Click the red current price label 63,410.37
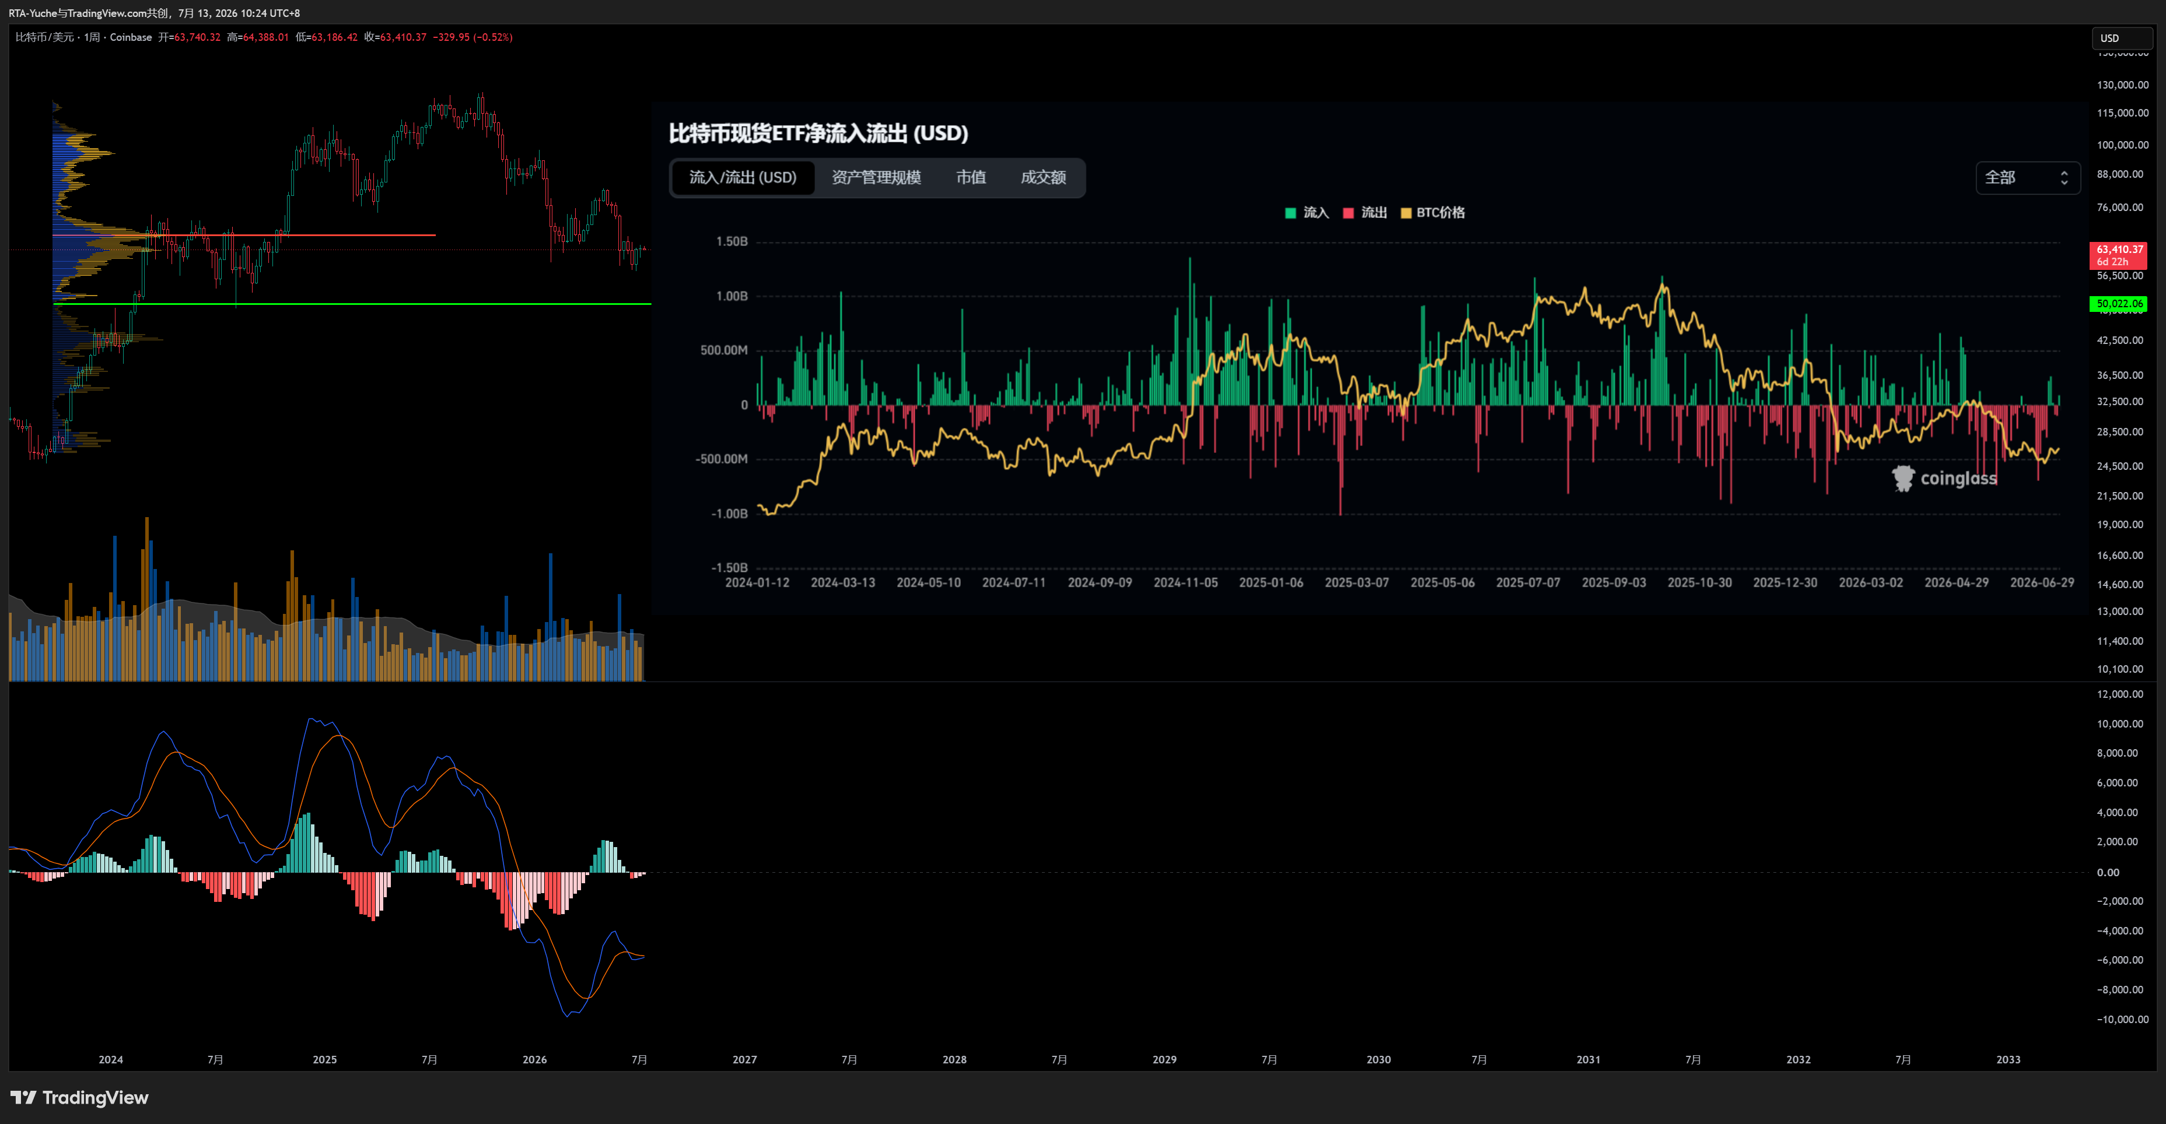Screen dimensions: 2166x1124 tap(2119, 250)
